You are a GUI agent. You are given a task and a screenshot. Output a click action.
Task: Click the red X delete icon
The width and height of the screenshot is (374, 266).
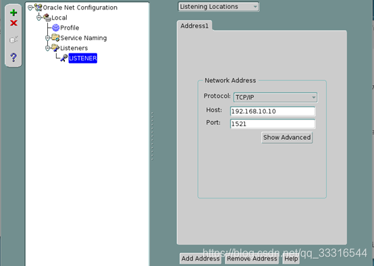pos(14,23)
